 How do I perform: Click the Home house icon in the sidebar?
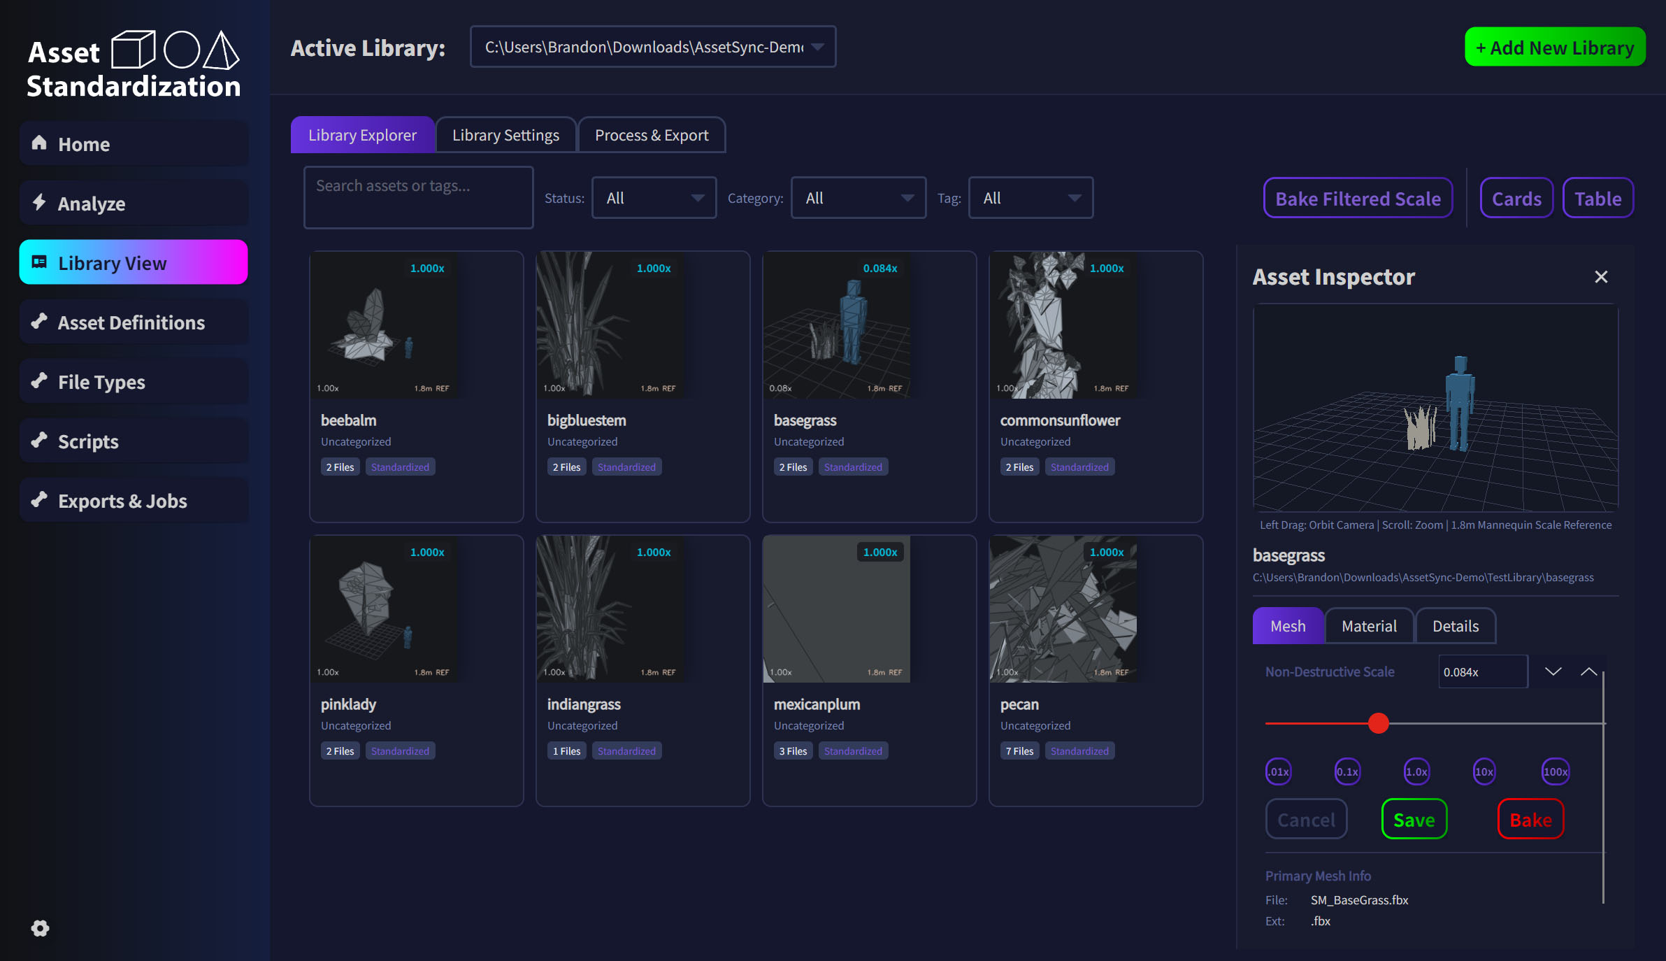[39, 143]
